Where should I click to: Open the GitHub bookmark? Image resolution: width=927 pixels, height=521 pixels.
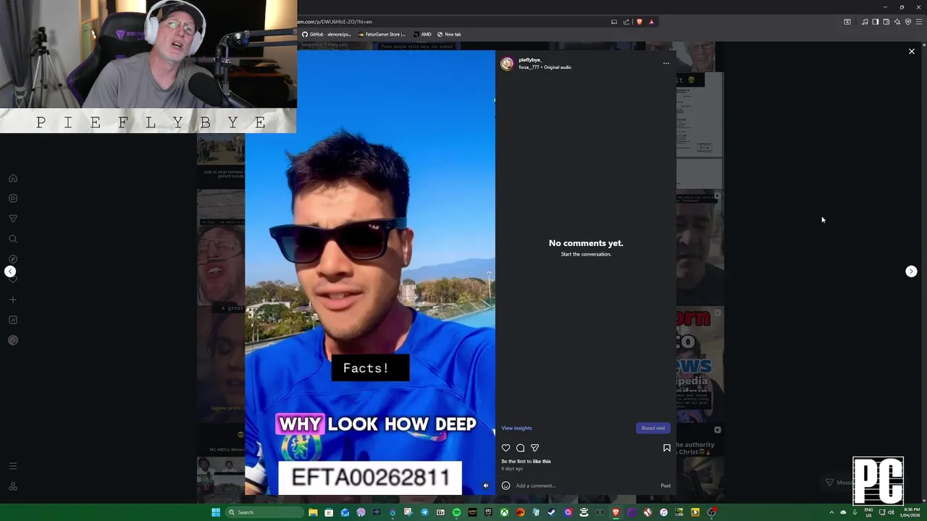[327, 34]
